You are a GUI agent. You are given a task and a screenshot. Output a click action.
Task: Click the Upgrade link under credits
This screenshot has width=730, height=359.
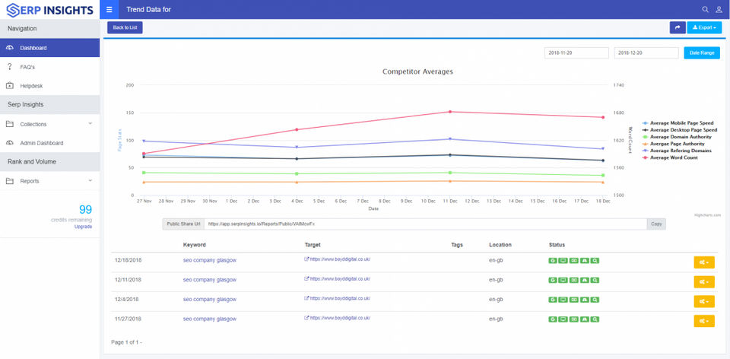(84, 227)
